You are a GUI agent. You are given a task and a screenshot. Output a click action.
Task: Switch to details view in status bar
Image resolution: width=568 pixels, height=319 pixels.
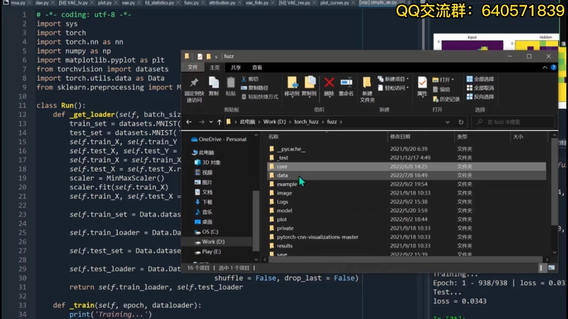point(541,267)
